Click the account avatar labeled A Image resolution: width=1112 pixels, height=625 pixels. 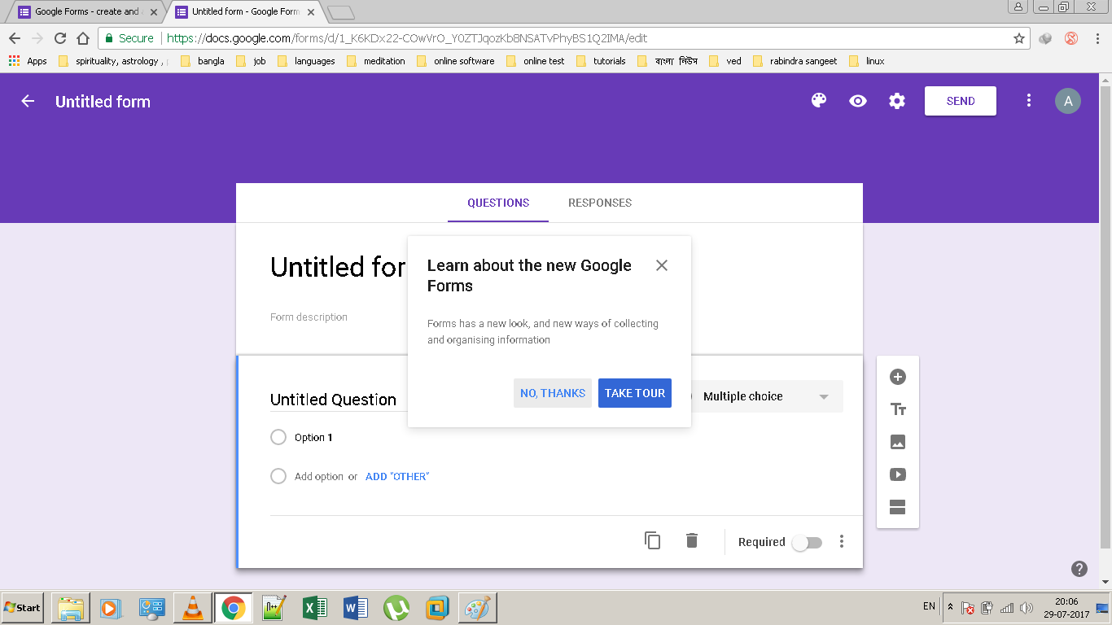[x=1068, y=101]
